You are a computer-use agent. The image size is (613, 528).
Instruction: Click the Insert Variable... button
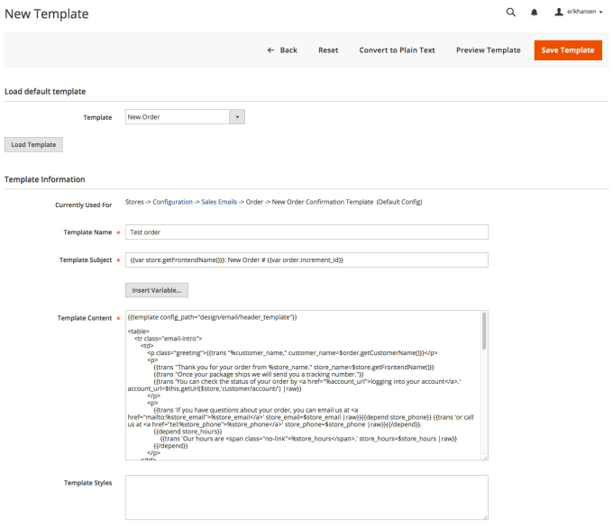tap(157, 290)
